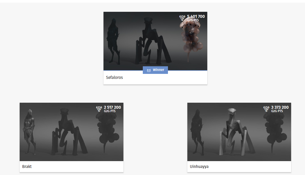305x175 pixels.
Task: Click the G2G points icon on Uinhuayya card
Action: (266, 109)
